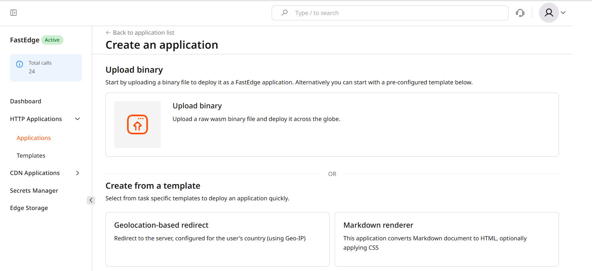
Task: Choose the Geolocation-based redirect template
Action: click(218, 239)
